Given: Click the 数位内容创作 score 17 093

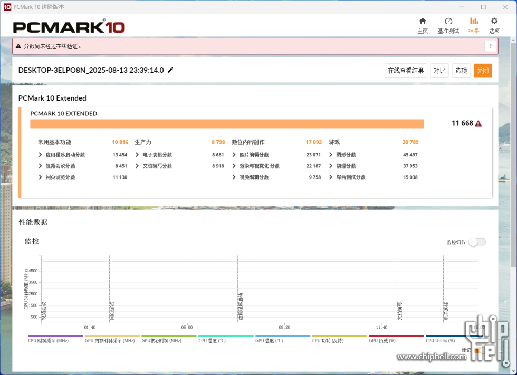Looking at the screenshot, I should 313,142.
